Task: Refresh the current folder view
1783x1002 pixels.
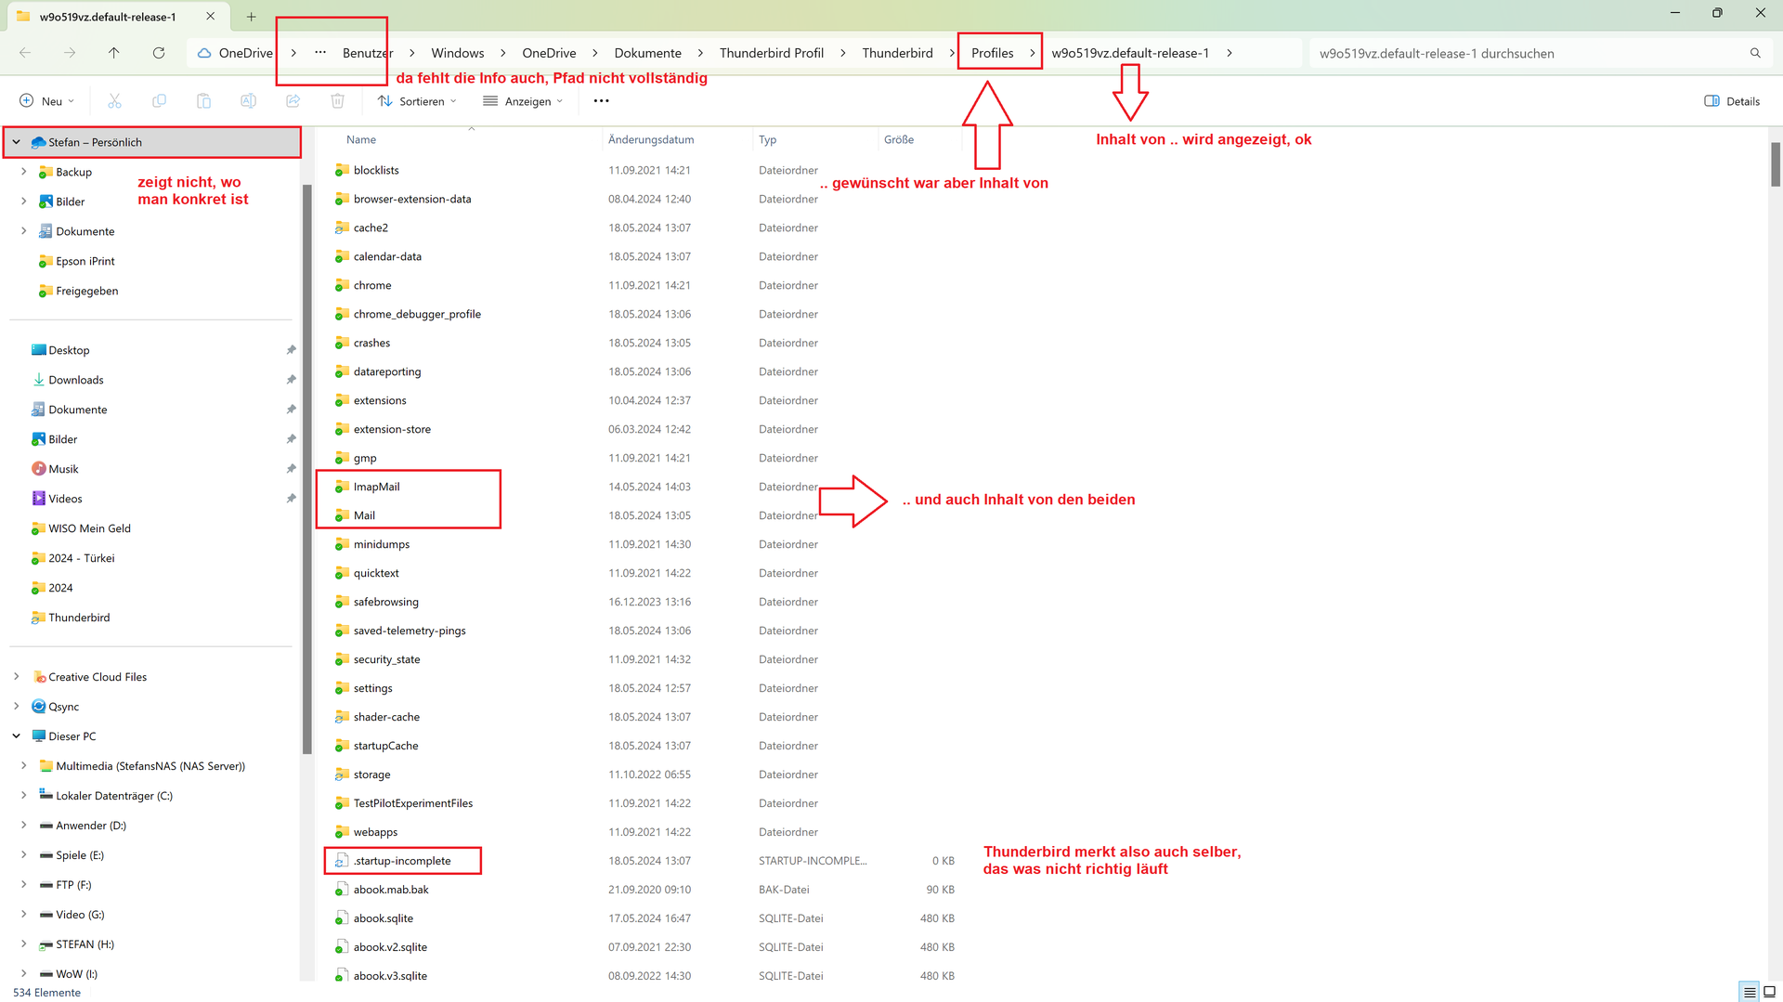Action: [159, 53]
